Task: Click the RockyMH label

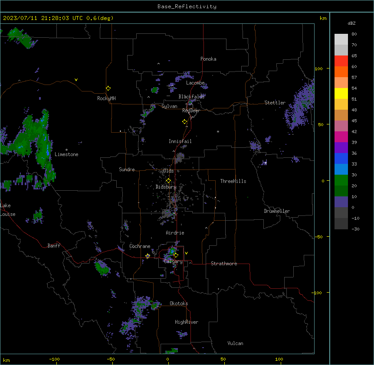Action: click(x=106, y=98)
